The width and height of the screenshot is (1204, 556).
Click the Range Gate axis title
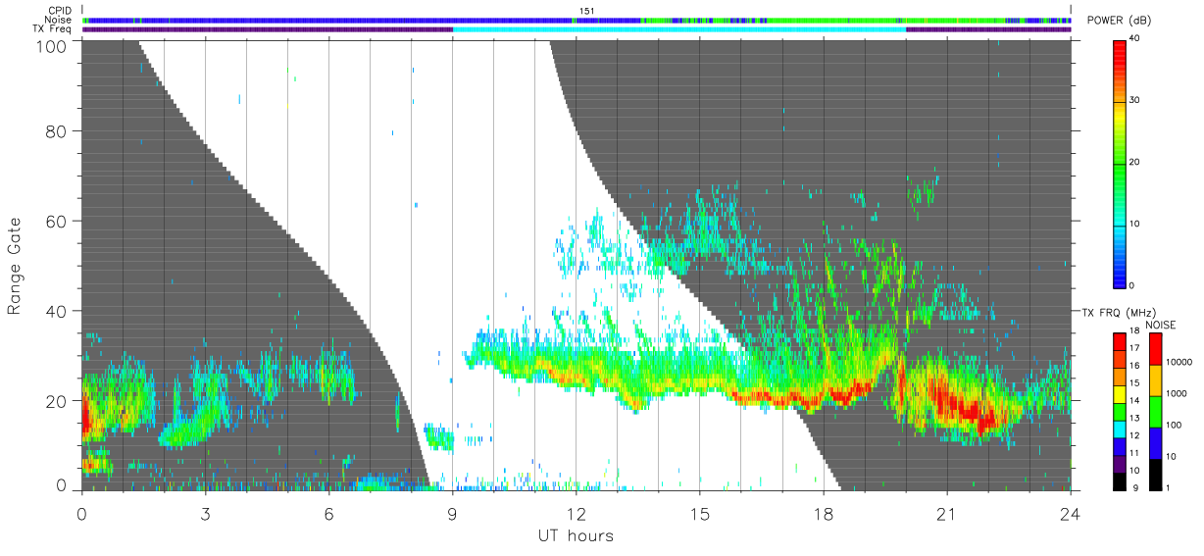pos(15,267)
